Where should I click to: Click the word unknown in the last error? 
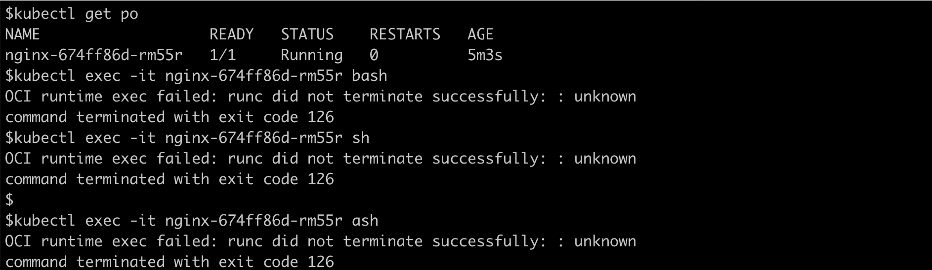click(x=605, y=241)
